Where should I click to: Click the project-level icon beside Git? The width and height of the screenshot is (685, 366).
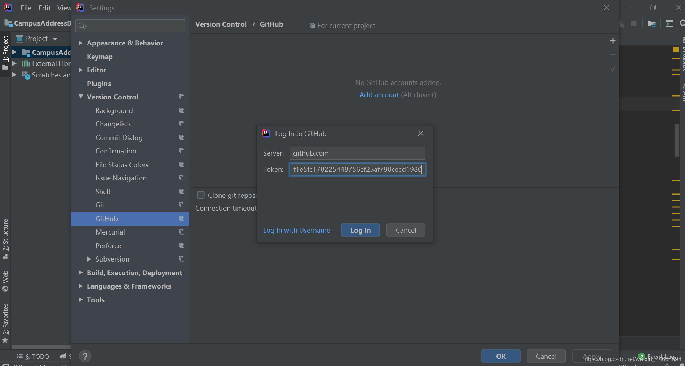click(x=181, y=205)
